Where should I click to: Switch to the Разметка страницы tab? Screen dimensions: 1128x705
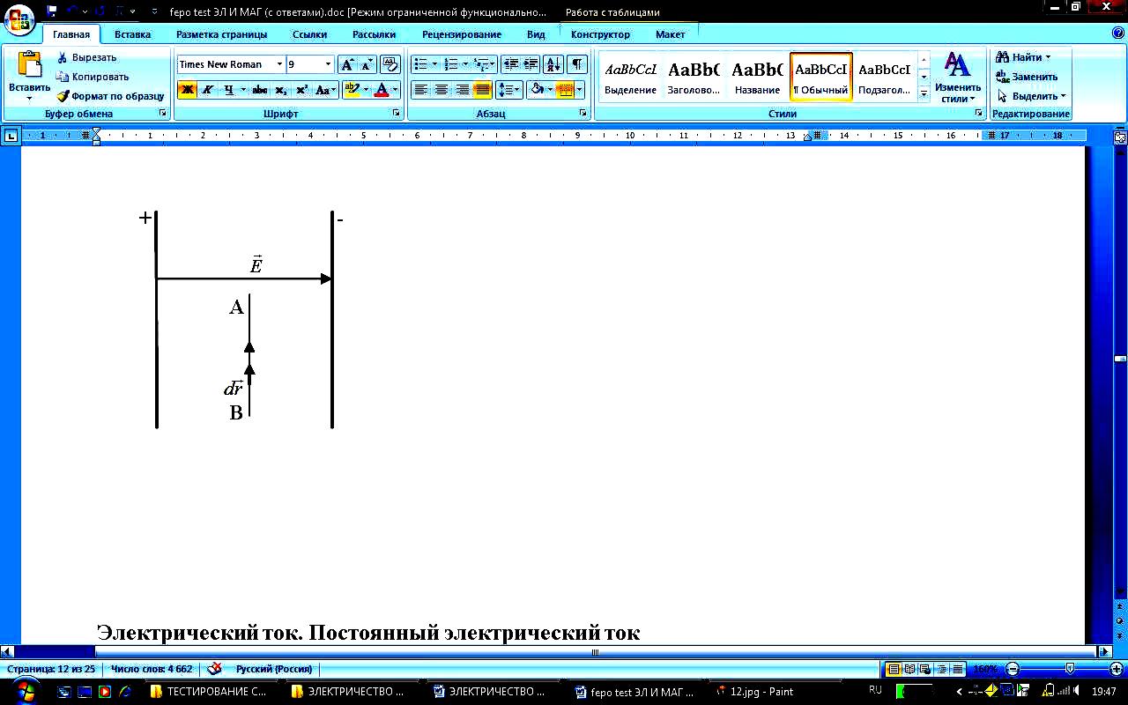[221, 34]
